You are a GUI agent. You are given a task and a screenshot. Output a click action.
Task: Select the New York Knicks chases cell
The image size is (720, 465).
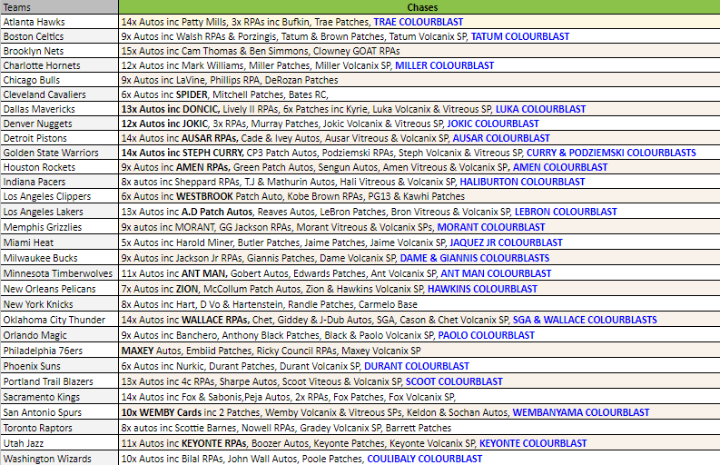(x=419, y=305)
